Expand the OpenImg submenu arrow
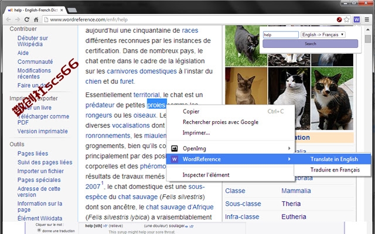Image resolution: width=375 pixels, height=234 pixels. pyautogui.click(x=289, y=149)
